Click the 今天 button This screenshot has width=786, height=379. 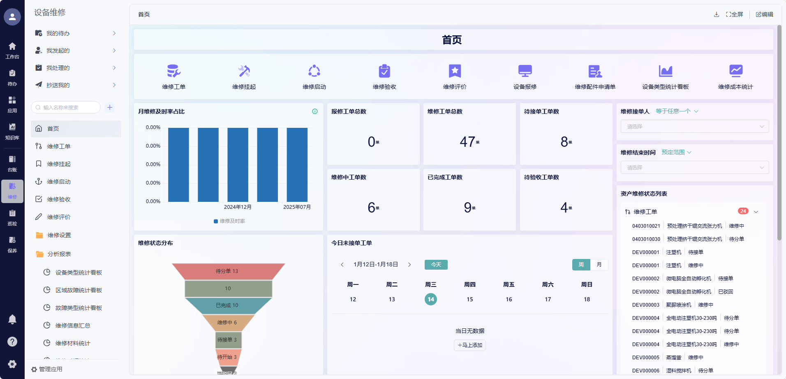[x=436, y=265]
